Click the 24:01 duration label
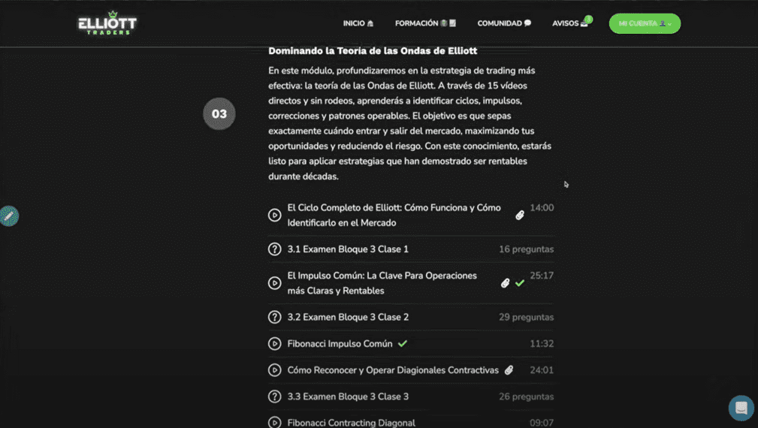The image size is (758, 428). [542, 370]
